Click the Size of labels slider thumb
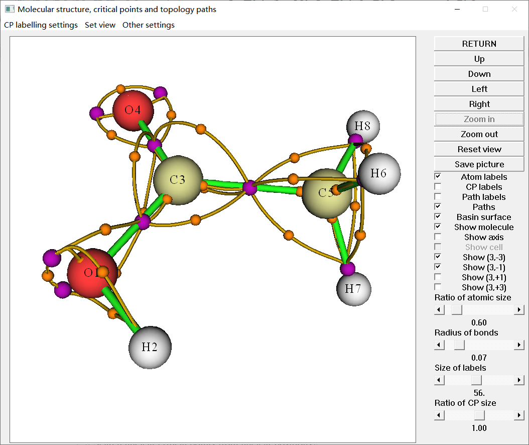The image size is (529, 445). tap(476, 380)
